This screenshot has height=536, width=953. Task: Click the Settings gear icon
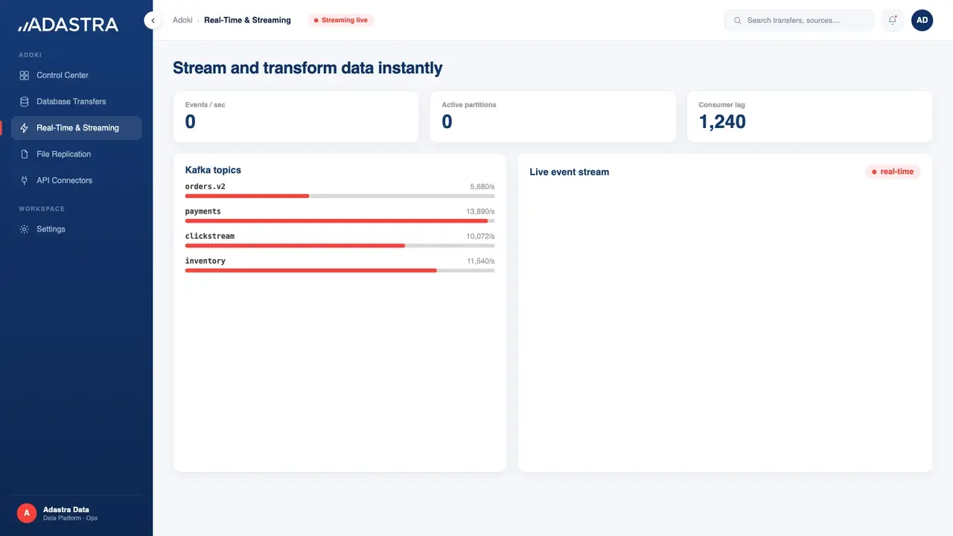tap(24, 229)
